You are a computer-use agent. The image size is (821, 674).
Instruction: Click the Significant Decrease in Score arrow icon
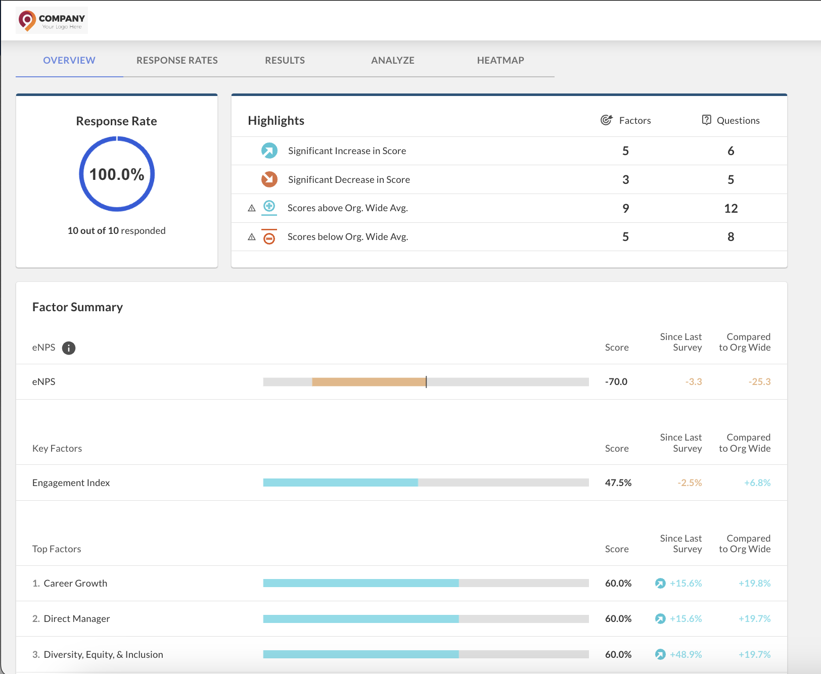pos(269,179)
